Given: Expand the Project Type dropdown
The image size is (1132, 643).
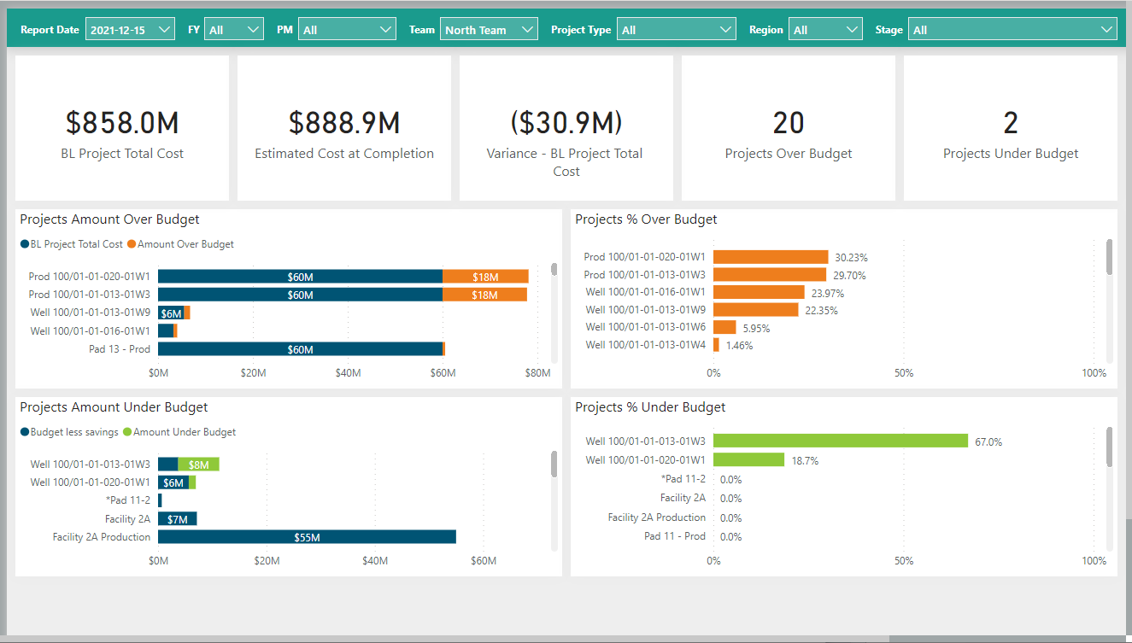Looking at the screenshot, I should pyautogui.click(x=676, y=30).
